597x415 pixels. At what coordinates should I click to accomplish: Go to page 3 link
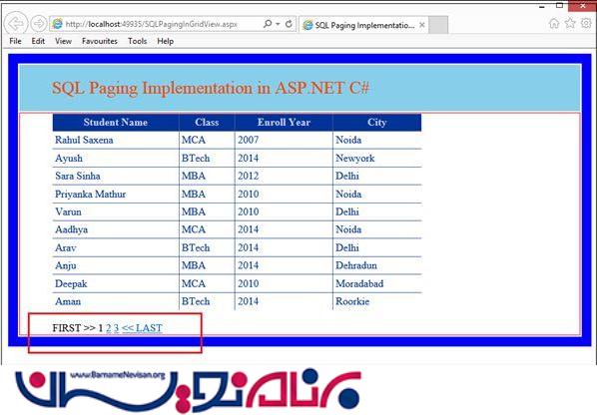click(x=117, y=328)
